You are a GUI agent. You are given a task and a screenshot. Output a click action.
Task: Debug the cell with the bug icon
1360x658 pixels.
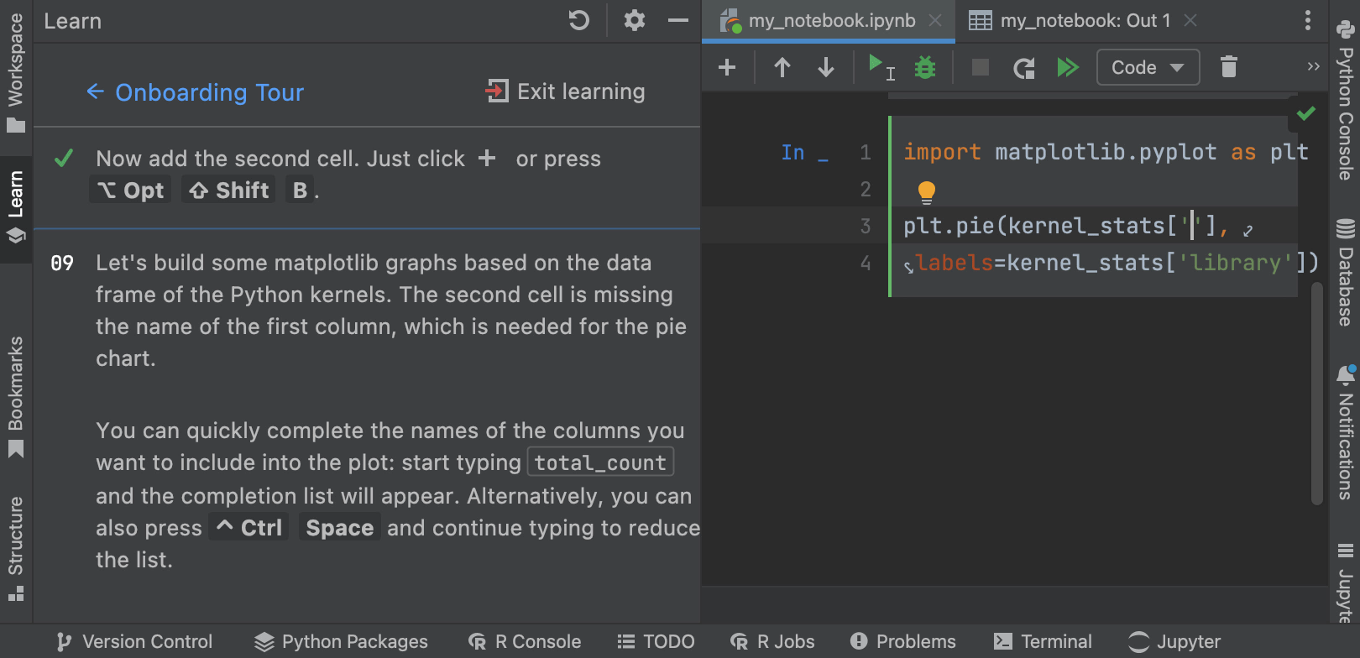pyautogui.click(x=925, y=67)
